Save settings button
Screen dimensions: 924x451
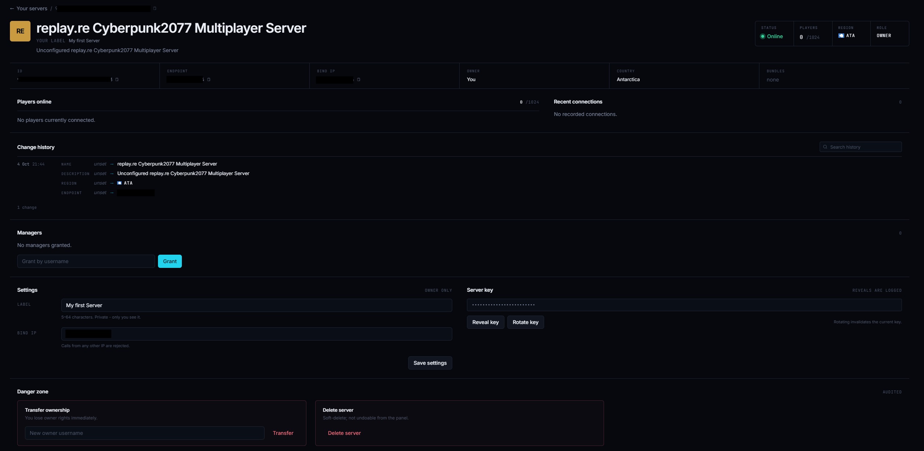tap(430, 363)
